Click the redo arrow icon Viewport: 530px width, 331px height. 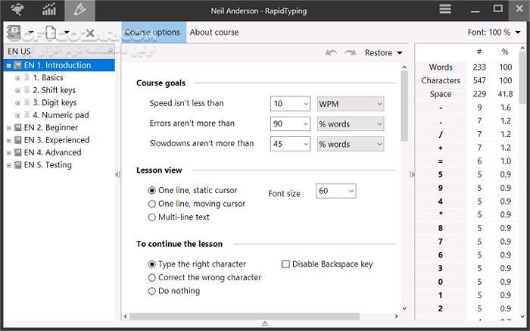point(350,53)
